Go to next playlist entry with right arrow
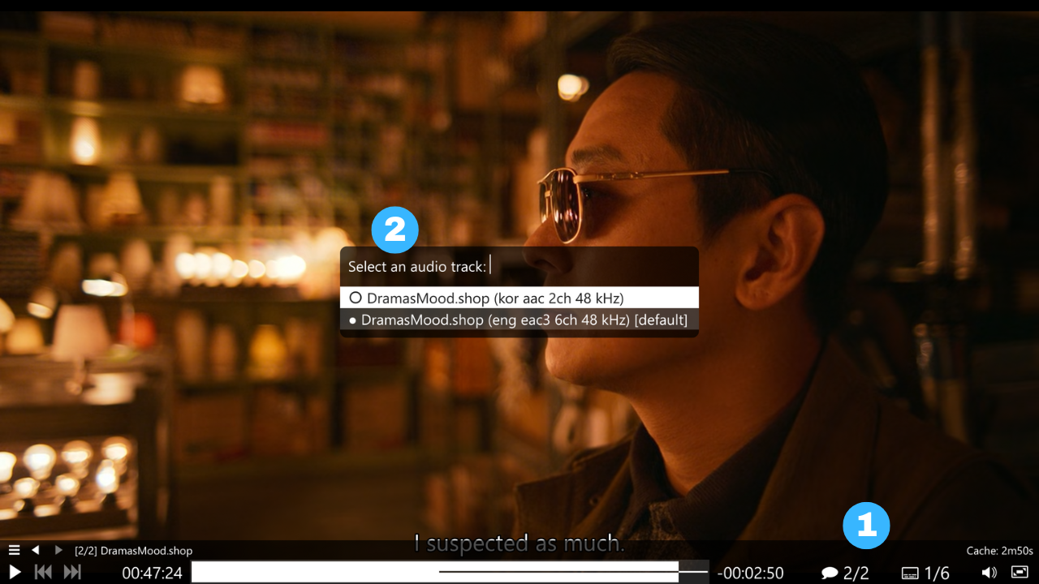 tap(57, 549)
